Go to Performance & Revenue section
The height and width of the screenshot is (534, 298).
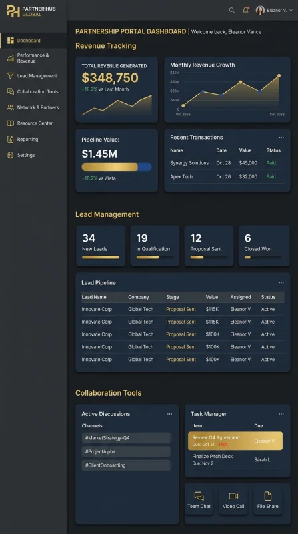coord(33,58)
